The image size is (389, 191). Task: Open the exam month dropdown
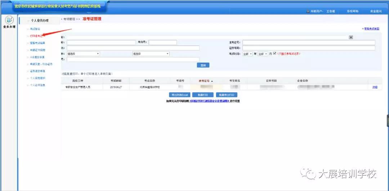pos(263,54)
